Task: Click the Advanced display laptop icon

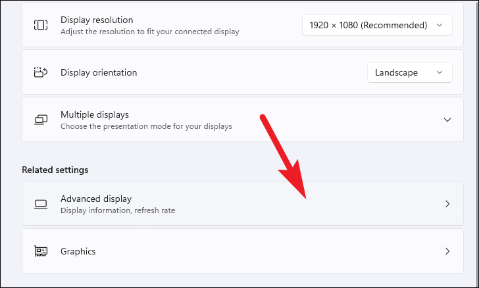Action: click(x=41, y=204)
